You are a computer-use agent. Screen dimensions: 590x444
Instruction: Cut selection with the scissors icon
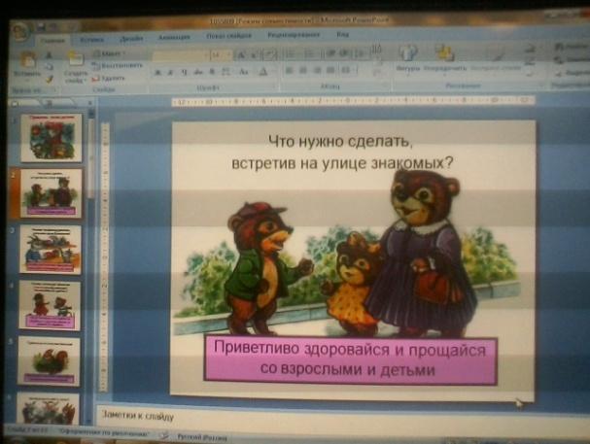coord(50,55)
